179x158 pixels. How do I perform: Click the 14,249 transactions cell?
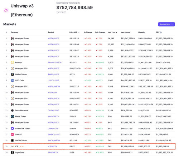[111, 39]
